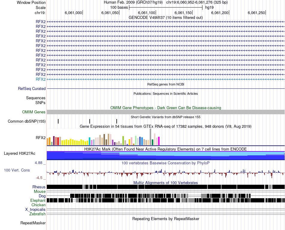
Task: Click the RFX2 label beside the GTEx chart
Action: pyautogui.click(x=40, y=138)
